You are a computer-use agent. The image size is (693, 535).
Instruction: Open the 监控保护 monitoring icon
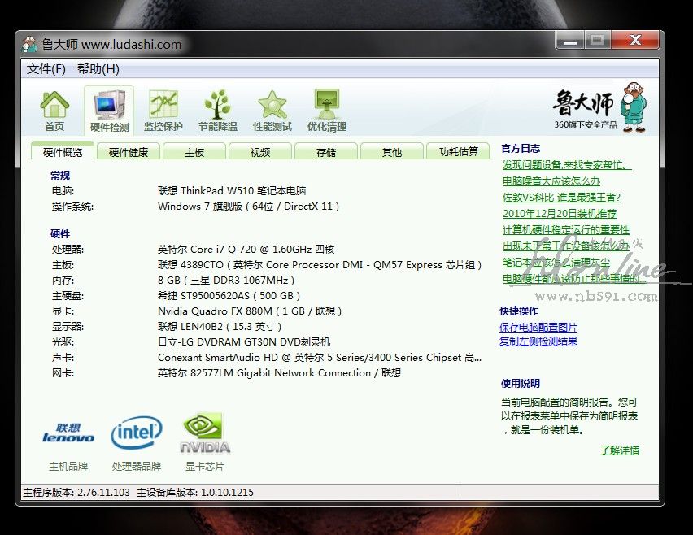(x=163, y=111)
